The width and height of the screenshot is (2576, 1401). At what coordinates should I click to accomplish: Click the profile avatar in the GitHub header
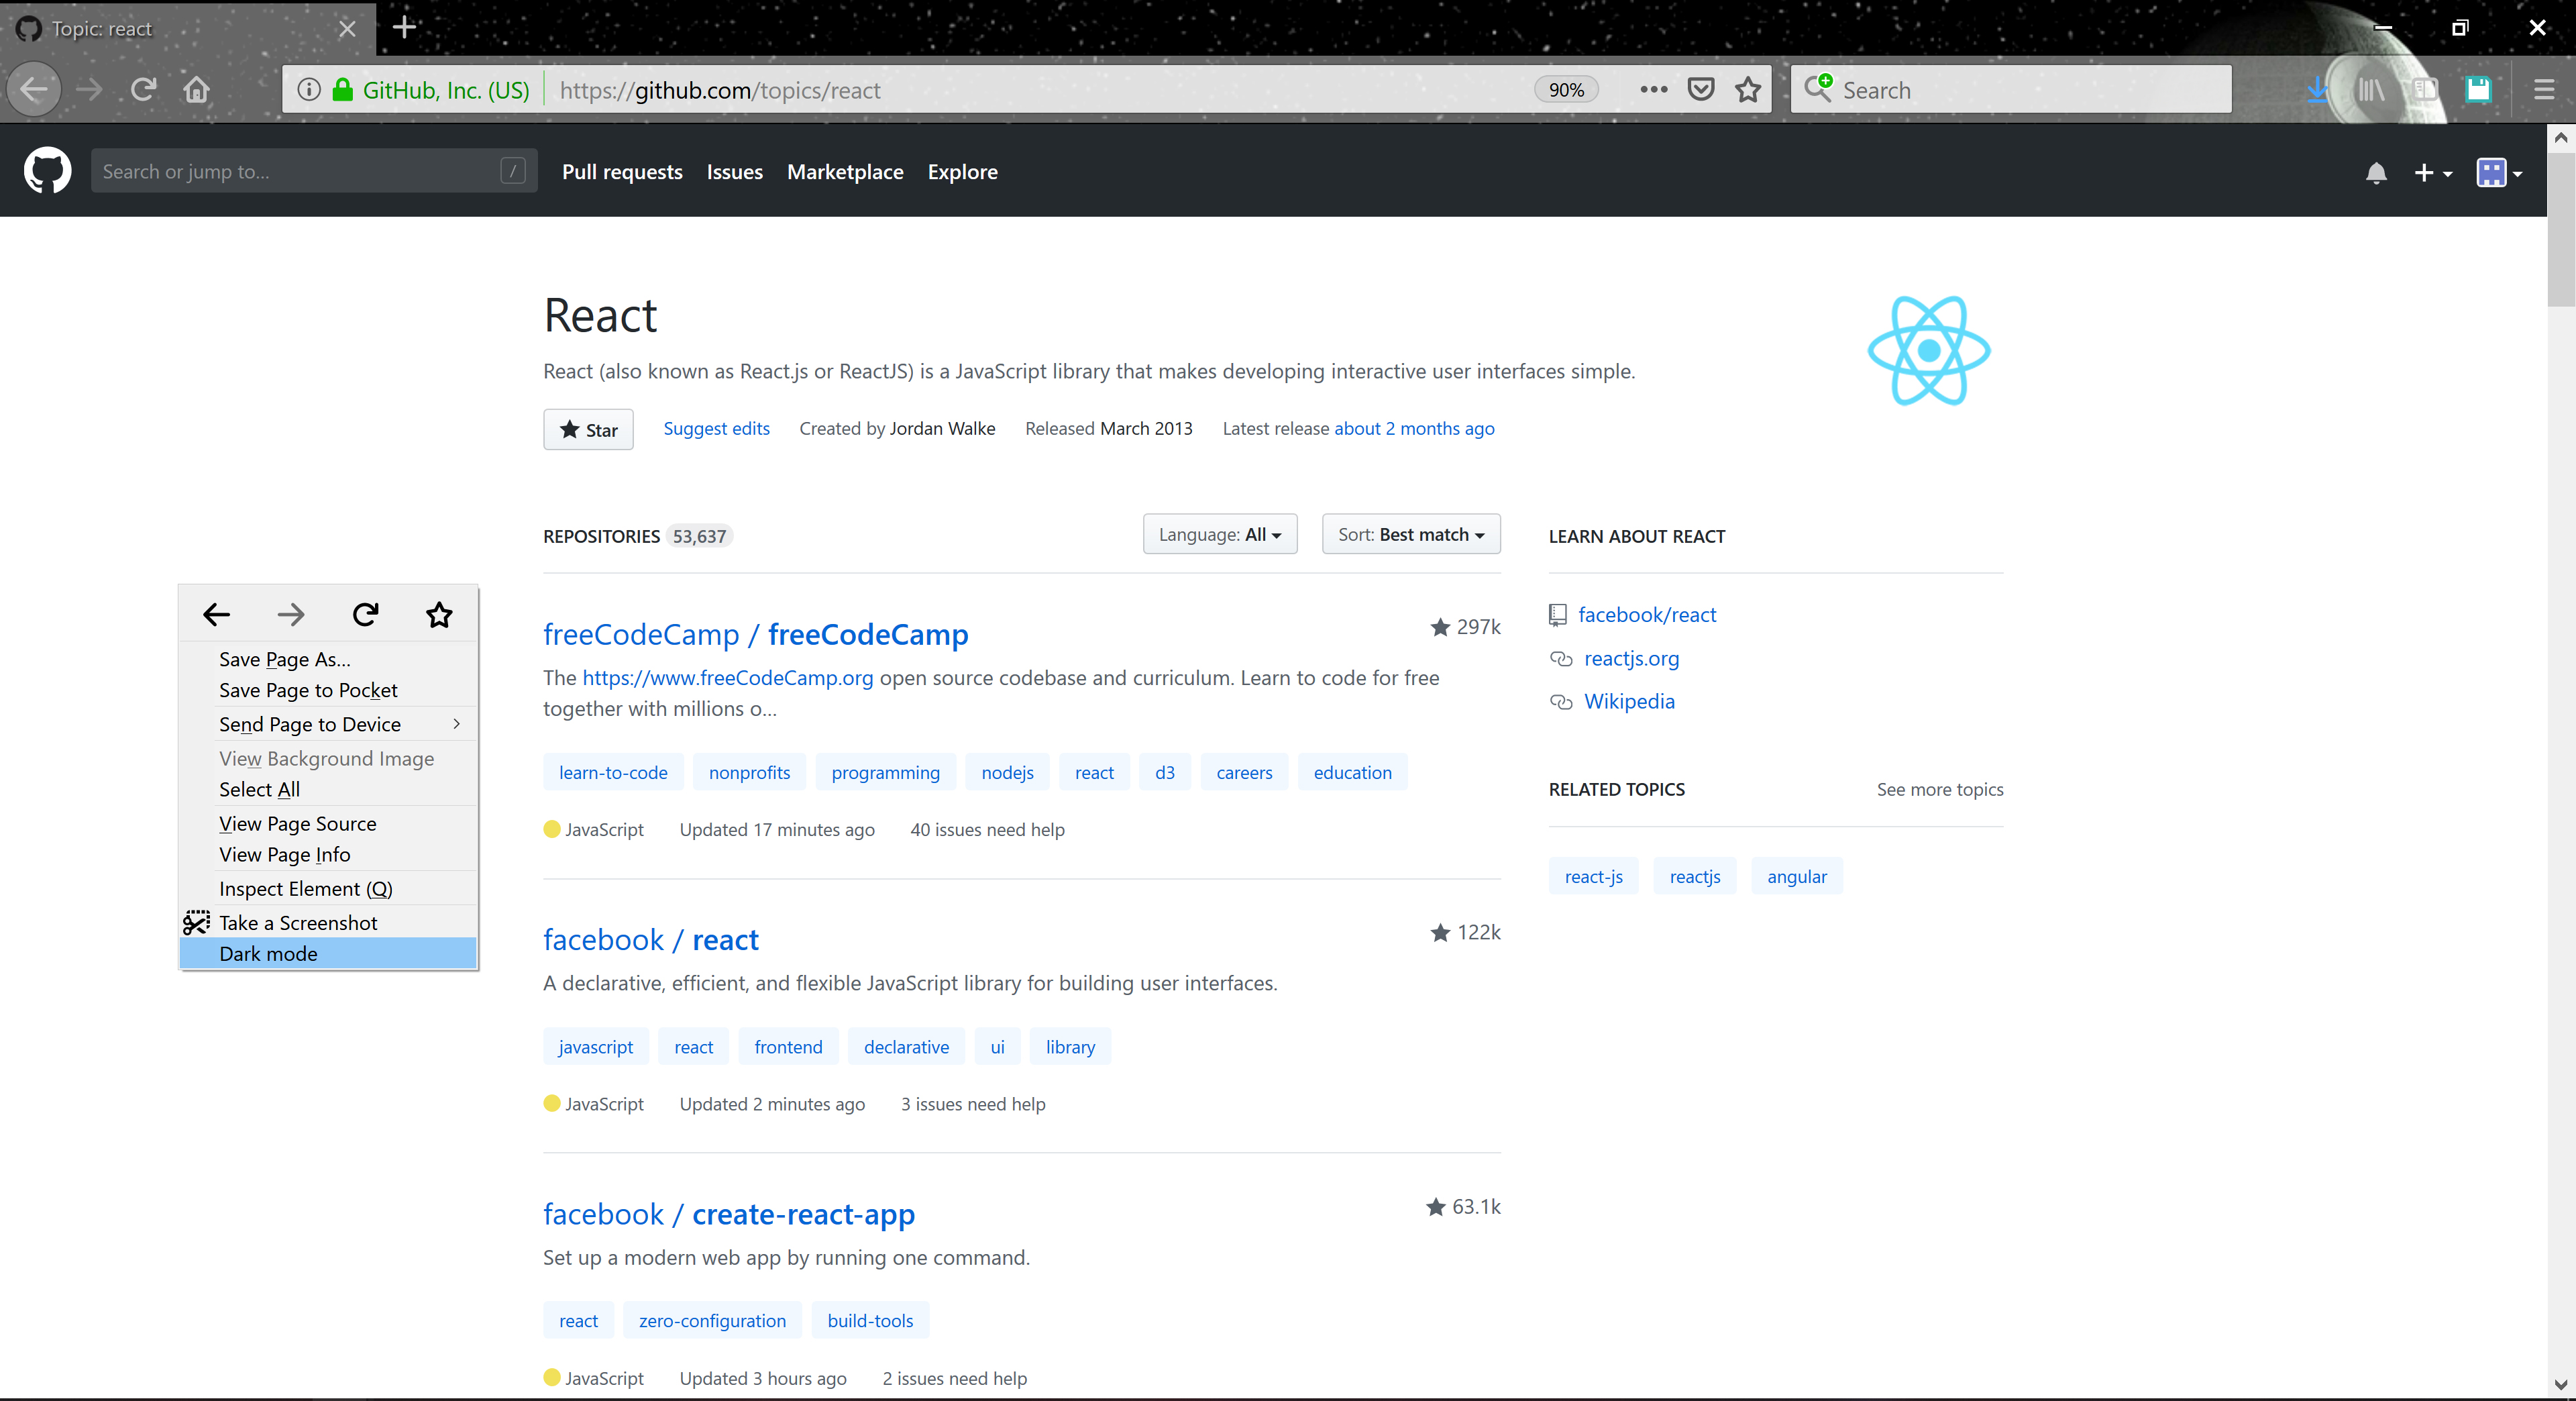[x=2492, y=172]
